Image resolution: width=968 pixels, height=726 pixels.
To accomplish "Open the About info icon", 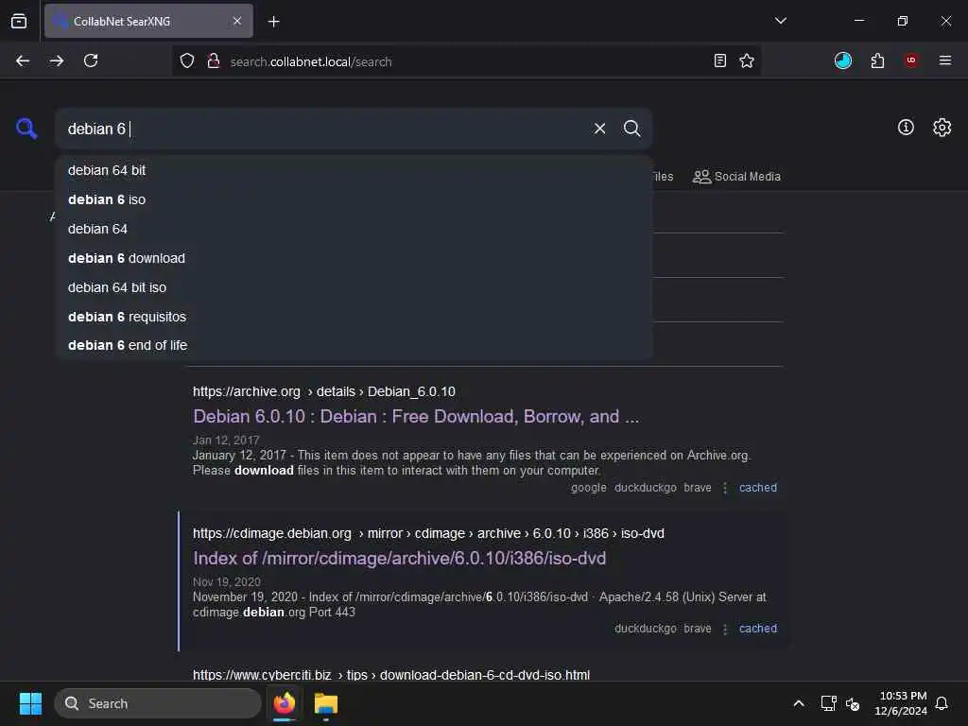I will (x=906, y=128).
